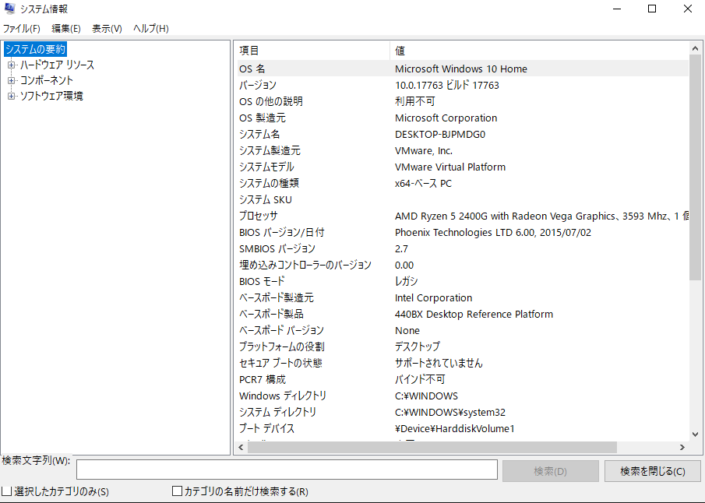Click the 検索を閉じる button
The width and height of the screenshot is (705, 503).
pyautogui.click(x=652, y=469)
